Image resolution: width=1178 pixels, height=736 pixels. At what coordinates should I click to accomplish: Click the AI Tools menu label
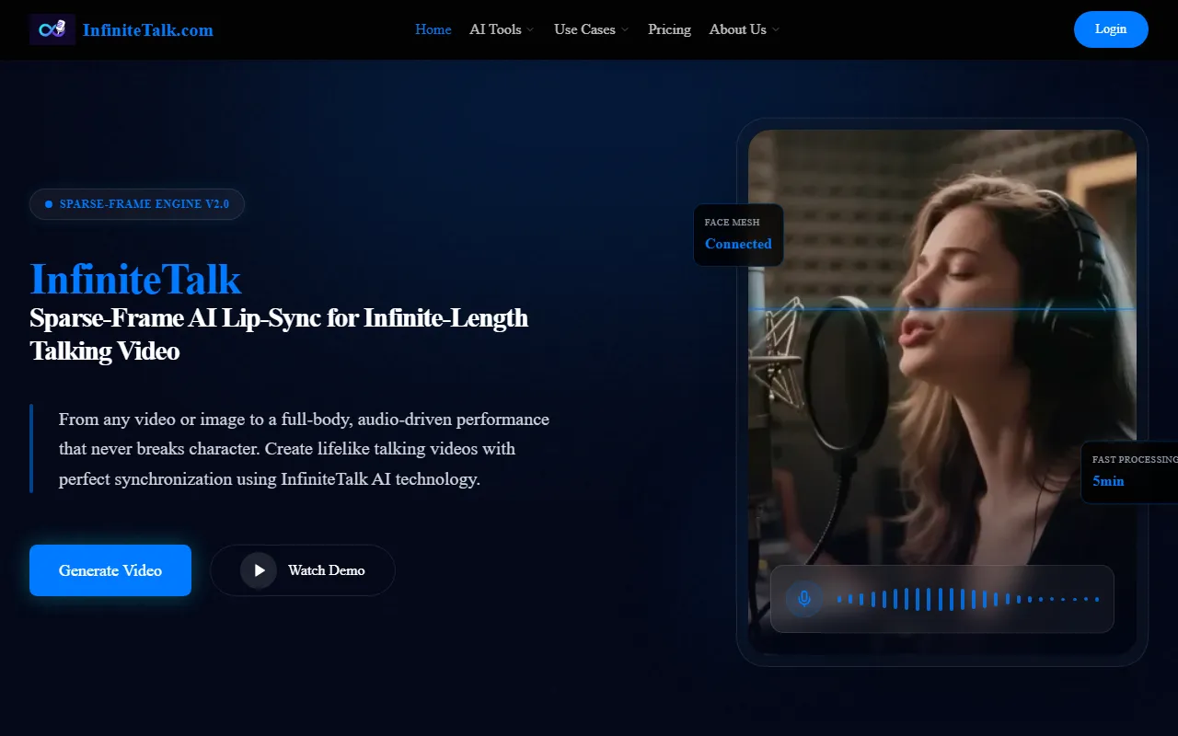coord(495,29)
